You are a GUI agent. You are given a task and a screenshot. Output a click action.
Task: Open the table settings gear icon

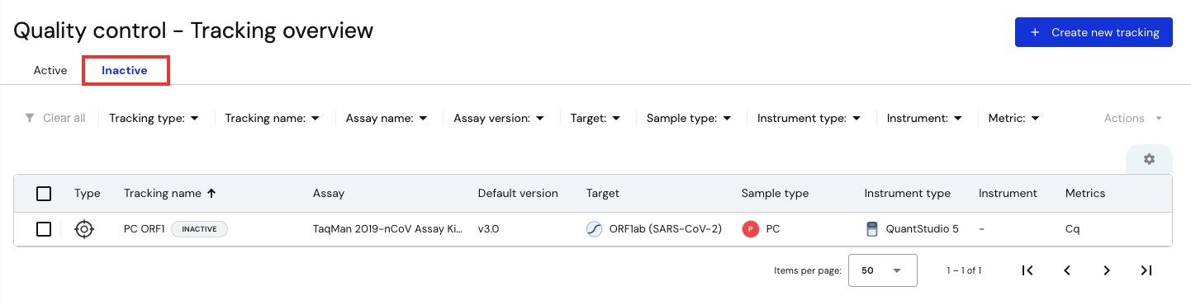pos(1149,159)
